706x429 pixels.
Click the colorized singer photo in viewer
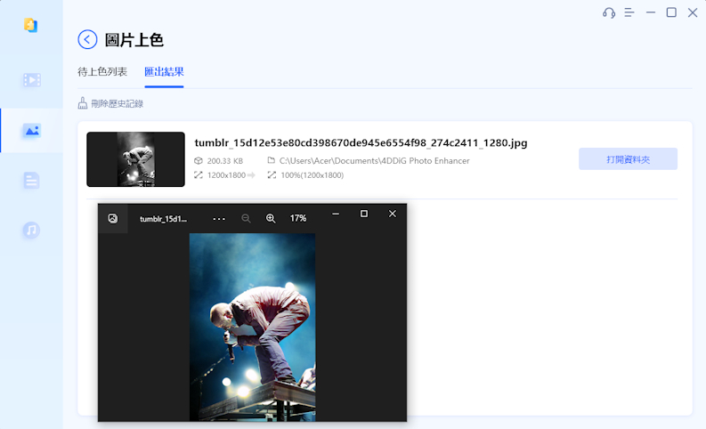[x=252, y=328]
